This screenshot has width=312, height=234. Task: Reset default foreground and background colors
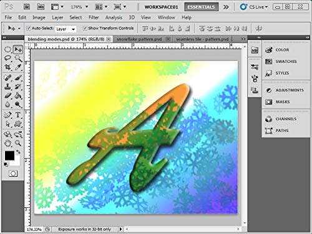(6, 164)
